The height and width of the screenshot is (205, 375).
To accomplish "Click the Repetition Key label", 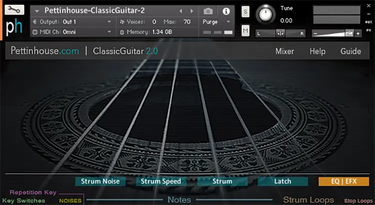I will [x=33, y=192].
